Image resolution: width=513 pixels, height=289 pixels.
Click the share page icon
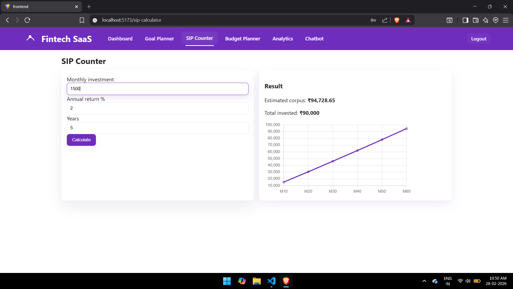tap(385, 20)
